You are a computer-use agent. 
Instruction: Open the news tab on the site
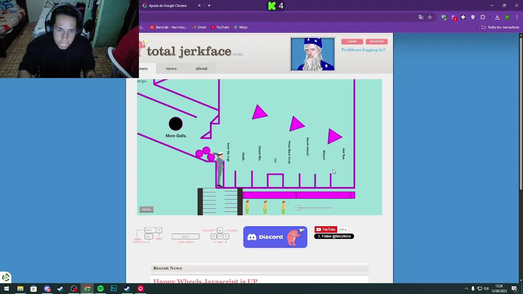(171, 68)
